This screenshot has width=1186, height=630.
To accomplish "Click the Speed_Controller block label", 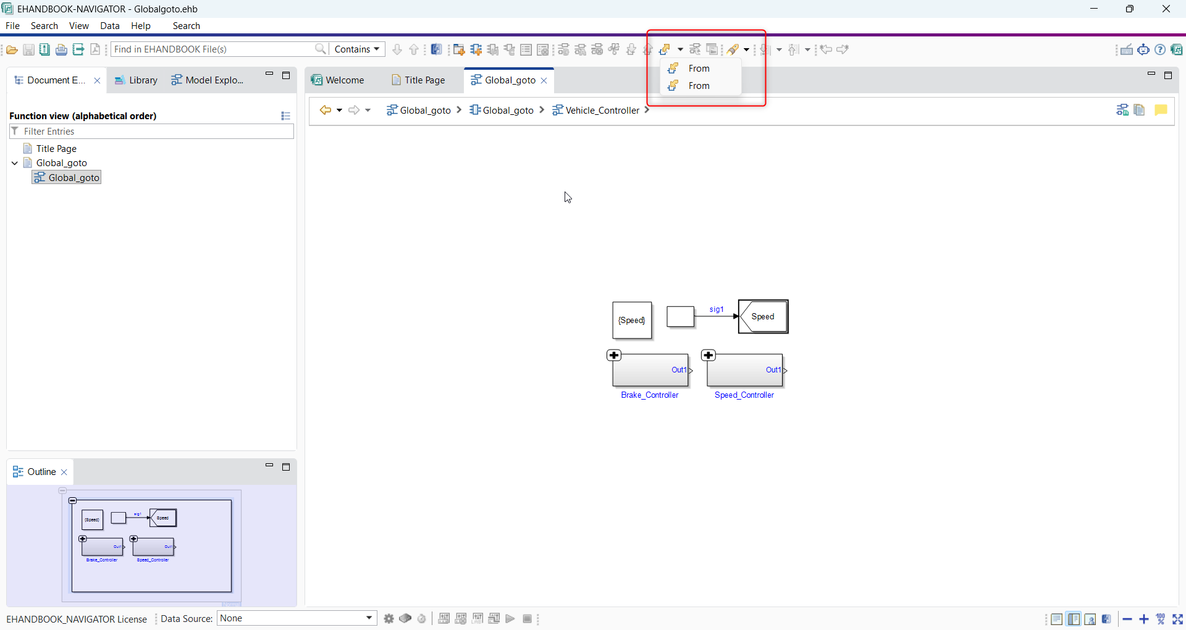I will [x=744, y=395].
